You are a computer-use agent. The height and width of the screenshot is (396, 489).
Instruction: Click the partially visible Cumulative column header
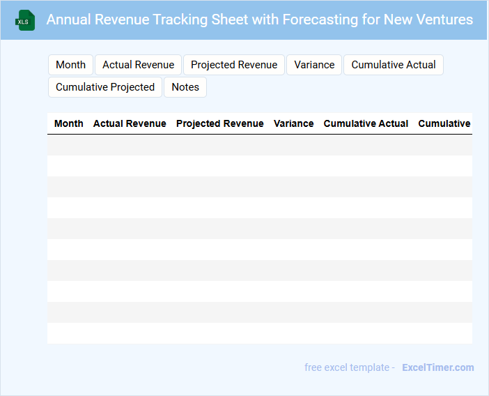click(x=444, y=123)
